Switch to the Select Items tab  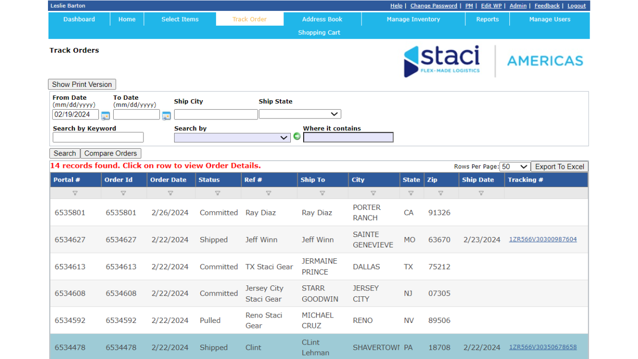coord(180,19)
